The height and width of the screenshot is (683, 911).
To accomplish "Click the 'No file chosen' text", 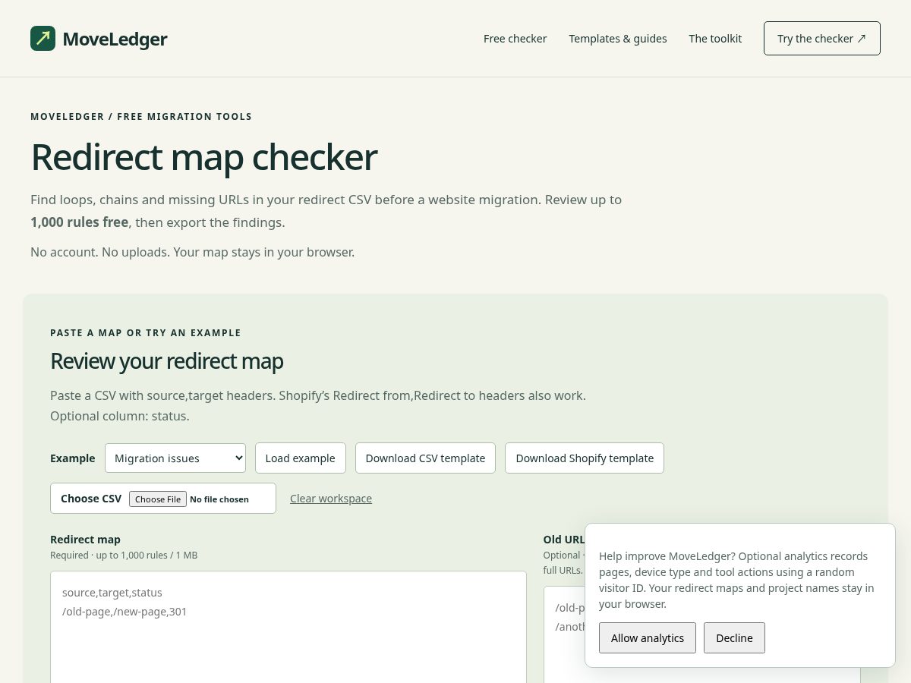I will 219,499.
